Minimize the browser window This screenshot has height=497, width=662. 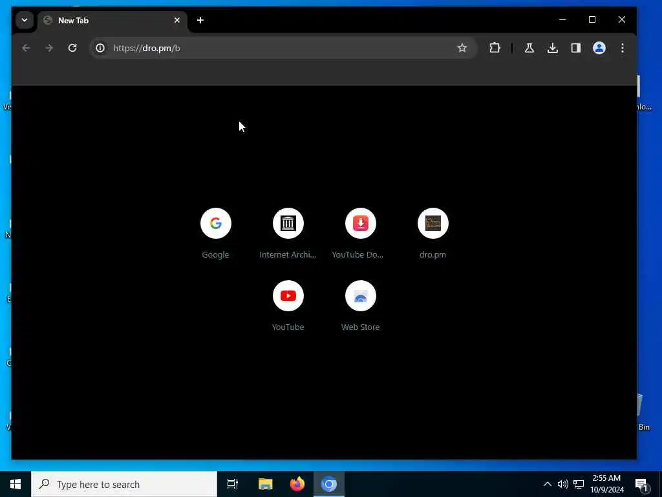[x=562, y=20]
